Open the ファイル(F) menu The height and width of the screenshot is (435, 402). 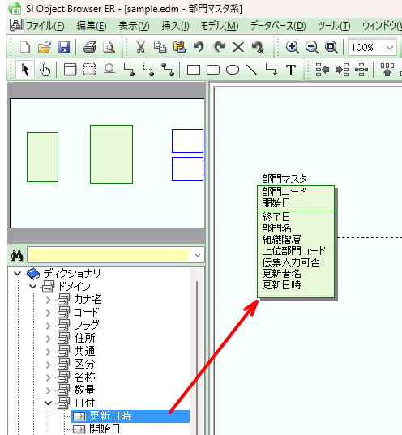pos(45,26)
